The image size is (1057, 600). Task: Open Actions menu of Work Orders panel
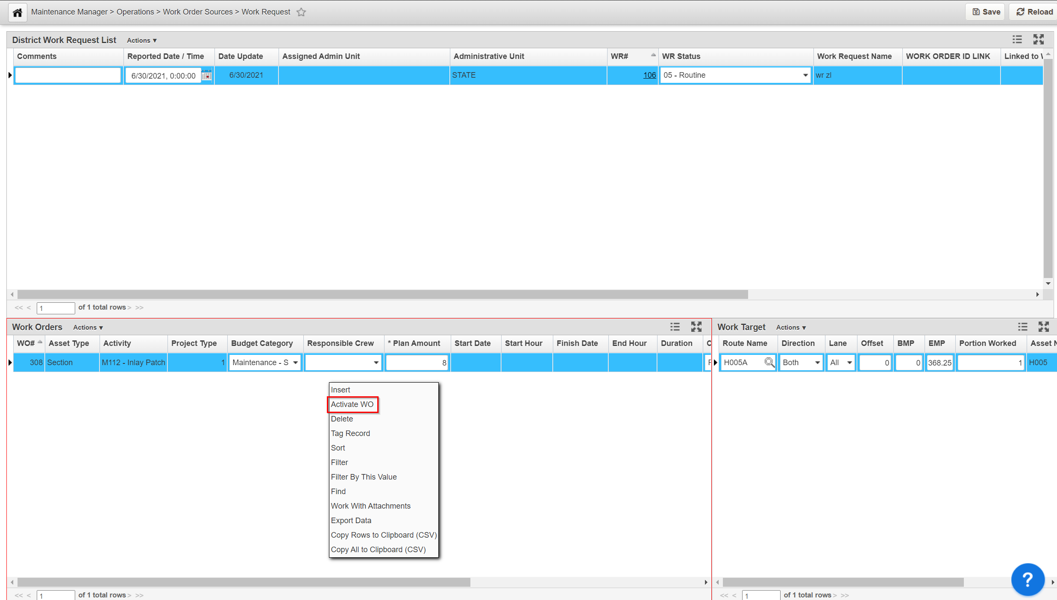pos(88,328)
